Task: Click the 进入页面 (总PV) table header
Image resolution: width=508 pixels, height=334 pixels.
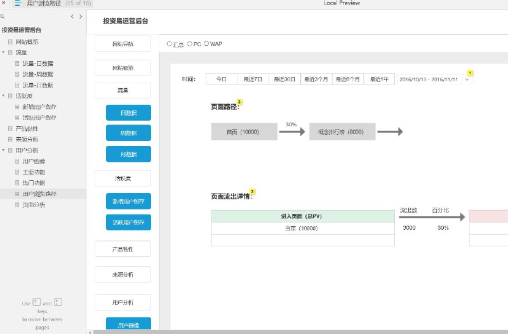Action: point(303,217)
